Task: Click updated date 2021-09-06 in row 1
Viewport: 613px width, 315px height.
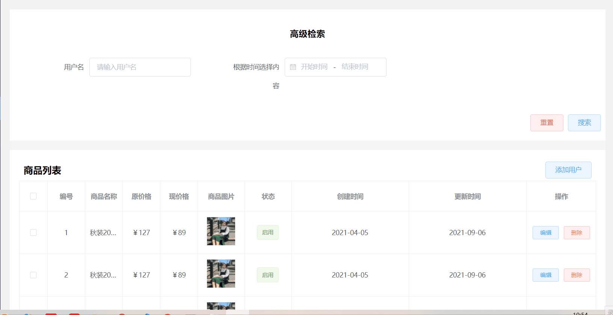Action: tap(468, 232)
